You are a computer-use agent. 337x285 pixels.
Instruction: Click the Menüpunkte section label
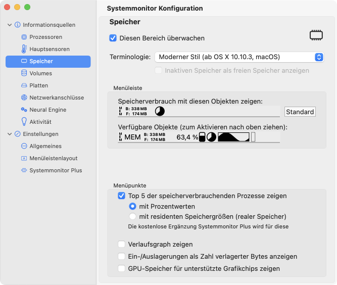click(x=130, y=185)
